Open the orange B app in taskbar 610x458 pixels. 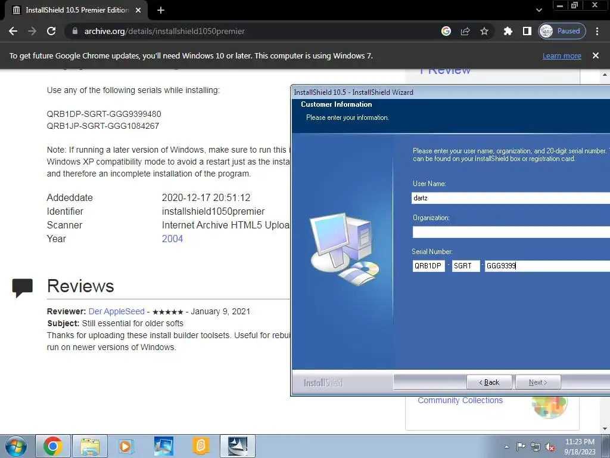coord(201,446)
